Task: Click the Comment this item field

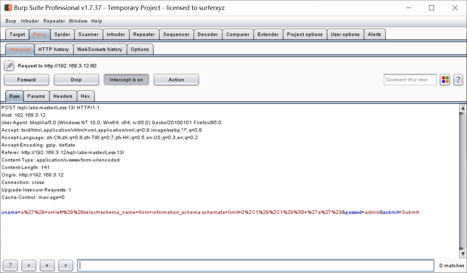Action: click(x=410, y=80)
